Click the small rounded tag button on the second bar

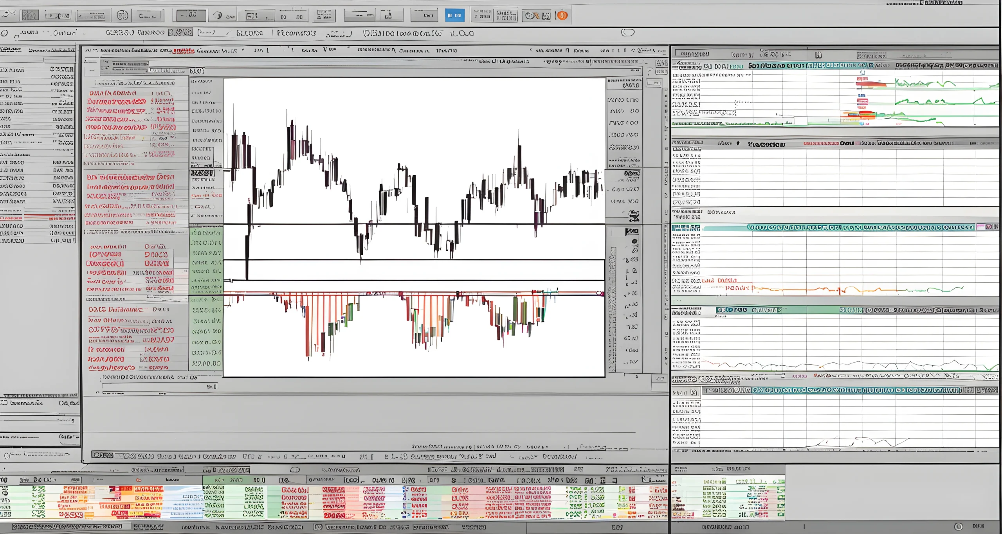[207, 32]
